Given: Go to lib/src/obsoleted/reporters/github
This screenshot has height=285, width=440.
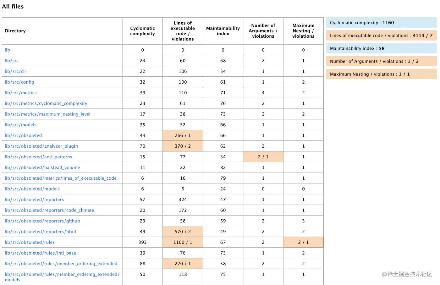Looking at the screenshot, I should (x=42, y=221).
